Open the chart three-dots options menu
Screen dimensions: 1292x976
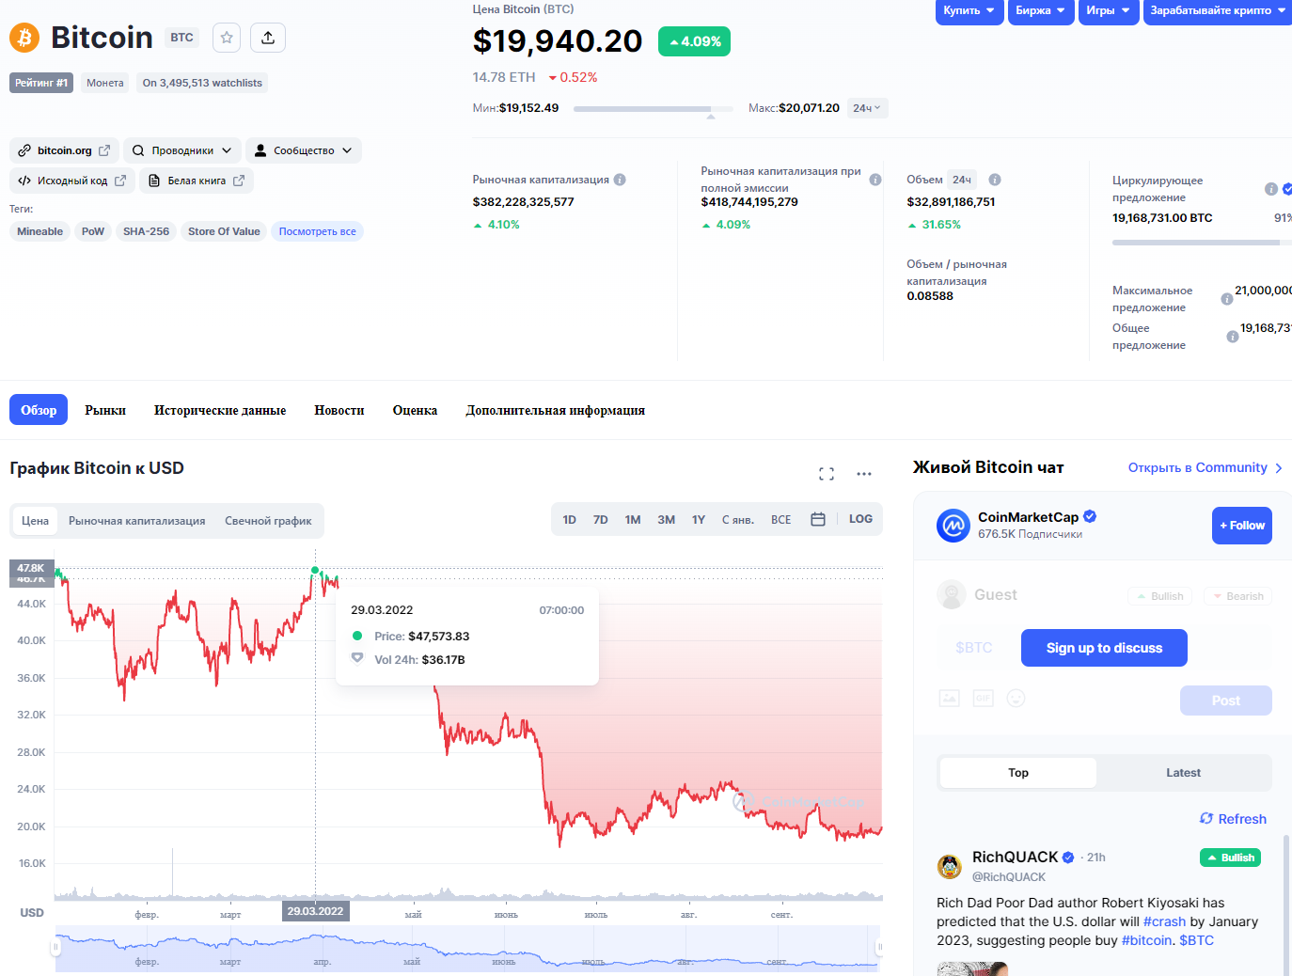864,474
